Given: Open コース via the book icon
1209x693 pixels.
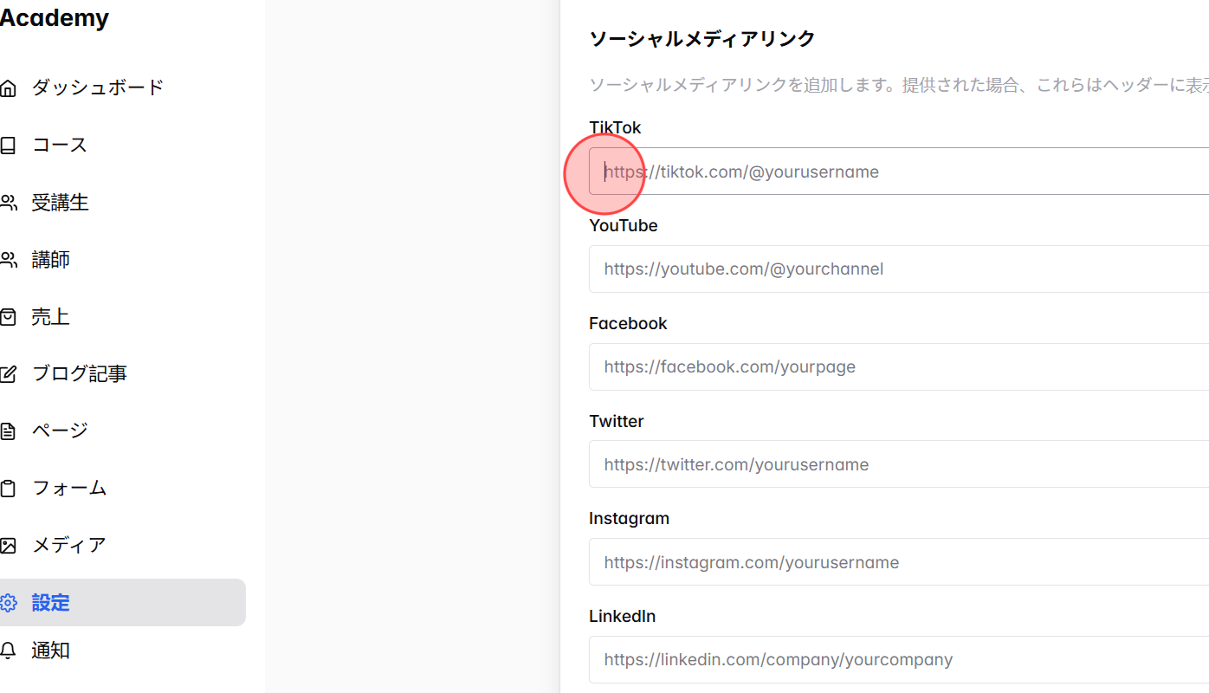Looking at the screenshot, I should point(9,145).
